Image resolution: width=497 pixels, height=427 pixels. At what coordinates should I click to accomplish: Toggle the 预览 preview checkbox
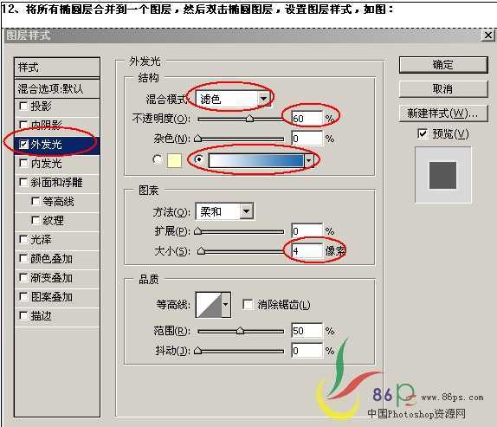[x=423, y=133]
